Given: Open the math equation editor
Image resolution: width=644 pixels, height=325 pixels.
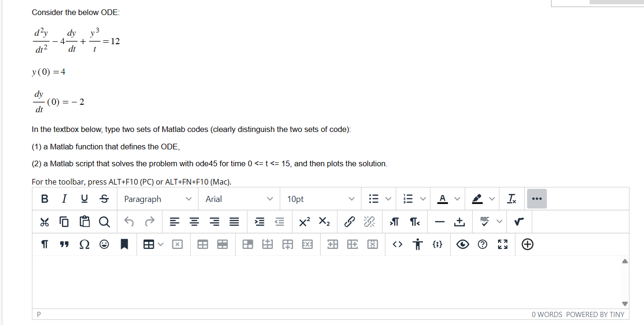Looking at the screenshot, I should [519, 222].
